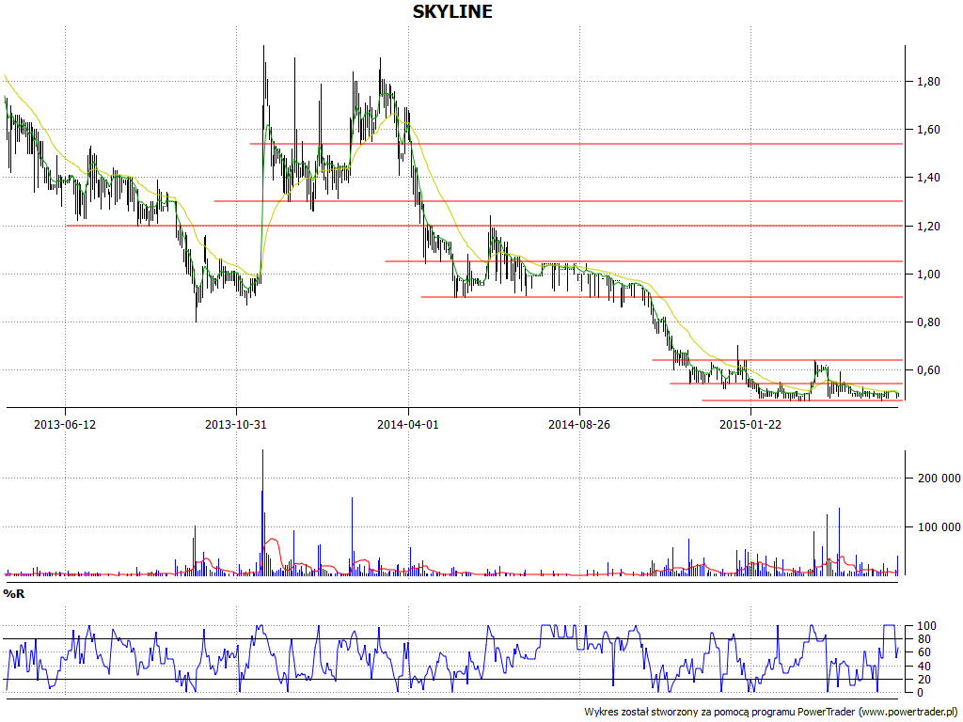963x722 pixels.
Task: Click the 1,00 price axis label
Action: coord(927,274)
